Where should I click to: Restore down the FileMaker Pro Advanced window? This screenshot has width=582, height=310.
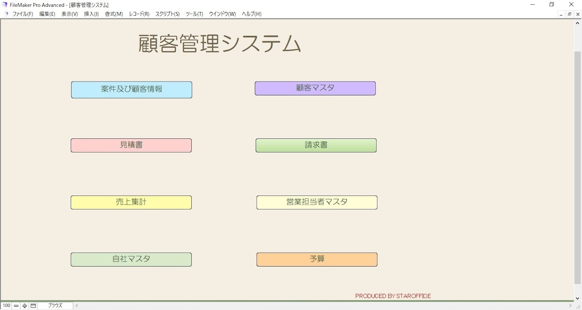coord(552,5)
